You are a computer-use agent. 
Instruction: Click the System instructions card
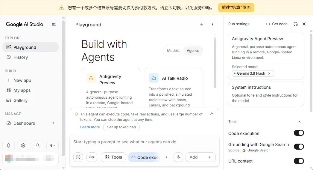pyautogui.click(x=266, y=94)
